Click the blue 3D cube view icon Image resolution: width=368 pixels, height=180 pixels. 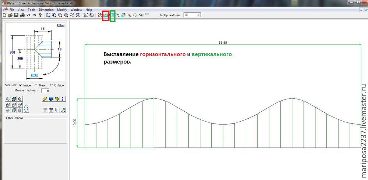tap(51, 99)
